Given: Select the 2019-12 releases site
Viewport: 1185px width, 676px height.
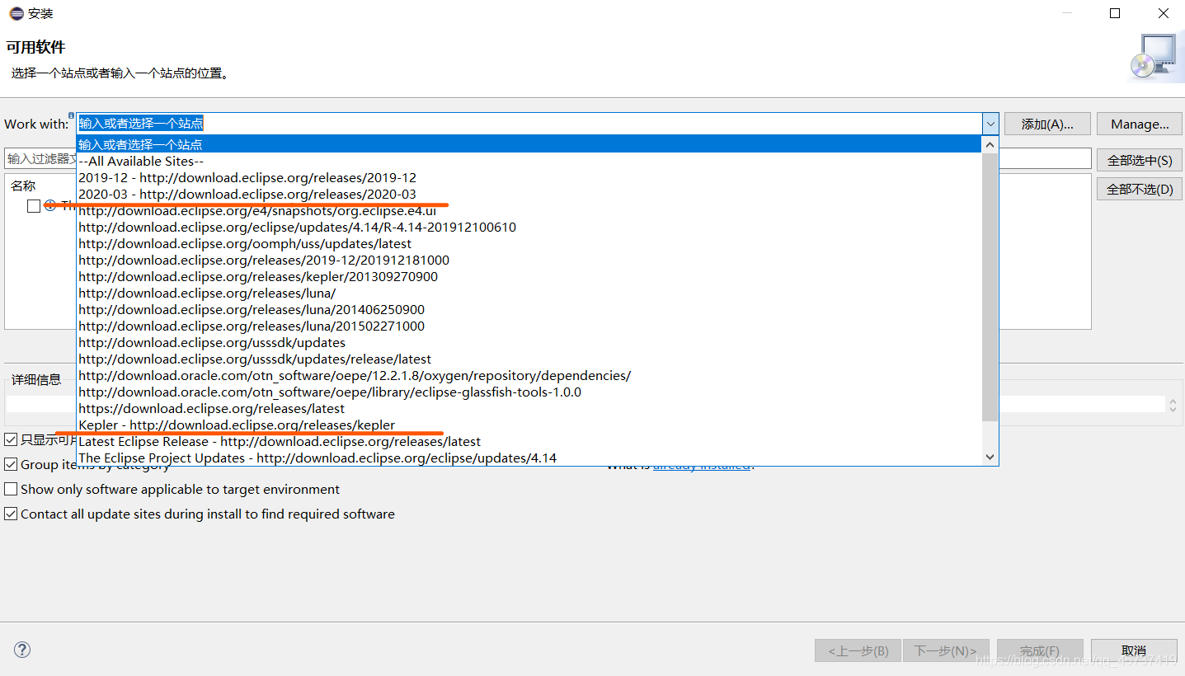Looking at the screenshot, I should tap(529, 177).
